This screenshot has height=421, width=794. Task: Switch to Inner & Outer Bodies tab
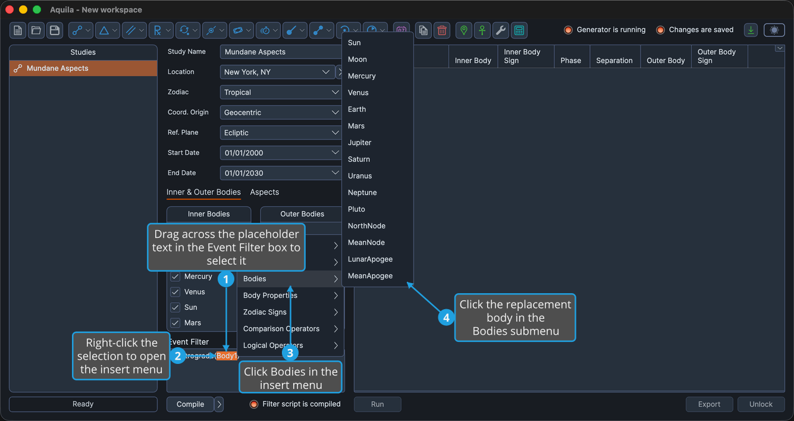click(203, 192)
